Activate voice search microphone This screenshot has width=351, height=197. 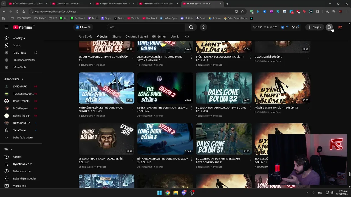coord(203,27)
